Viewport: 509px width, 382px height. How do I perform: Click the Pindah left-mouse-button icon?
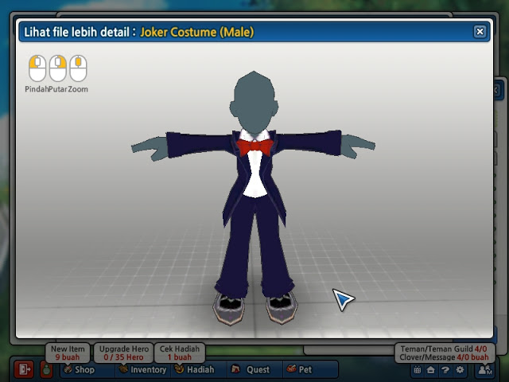point(37,68)
